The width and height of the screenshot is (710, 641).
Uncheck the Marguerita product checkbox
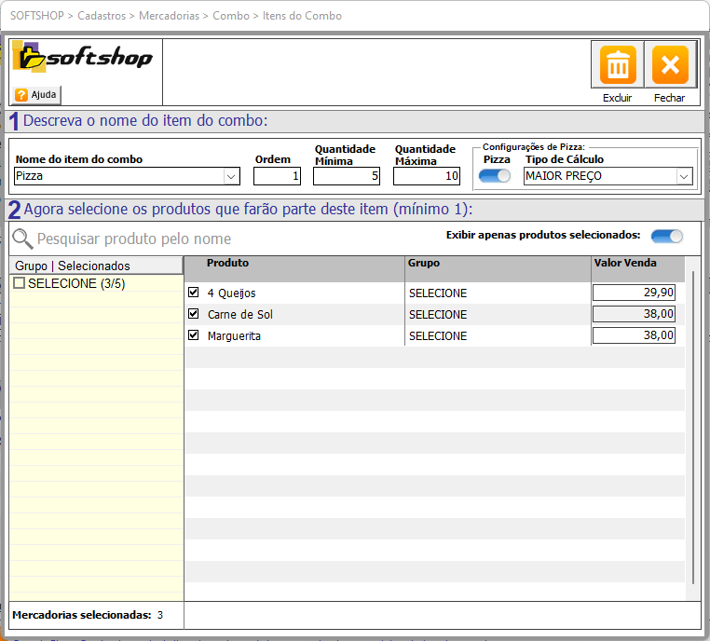(x=194, y=335)
